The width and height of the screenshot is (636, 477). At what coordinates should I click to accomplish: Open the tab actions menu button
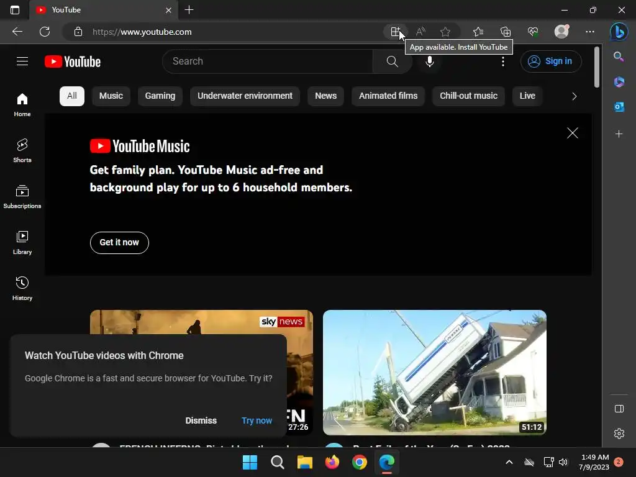(15, 10)
